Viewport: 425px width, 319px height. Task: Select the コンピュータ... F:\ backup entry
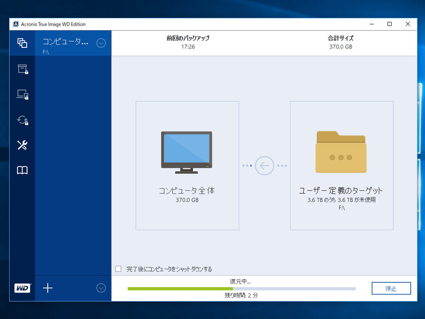pyautogui.click(x=73, y=44)
